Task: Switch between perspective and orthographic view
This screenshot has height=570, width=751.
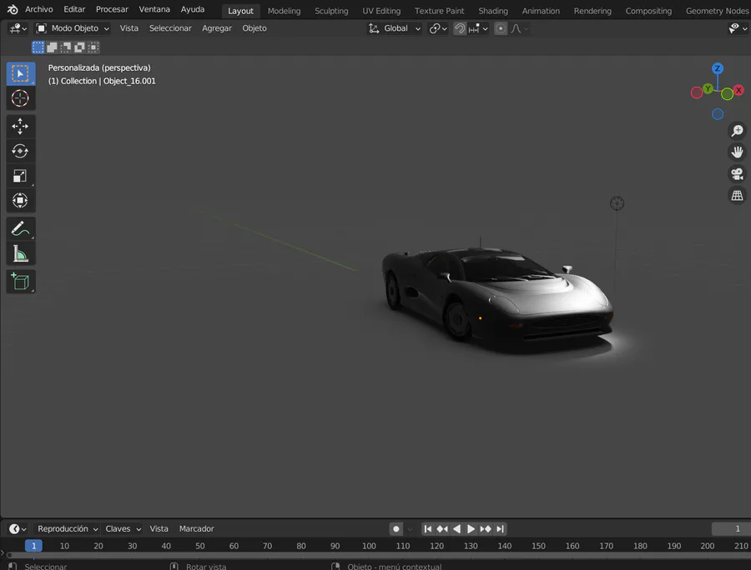Action: 737,195
